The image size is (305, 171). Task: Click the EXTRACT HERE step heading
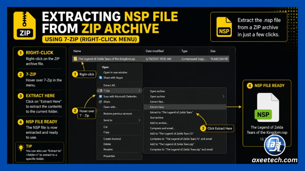[40, 96]
